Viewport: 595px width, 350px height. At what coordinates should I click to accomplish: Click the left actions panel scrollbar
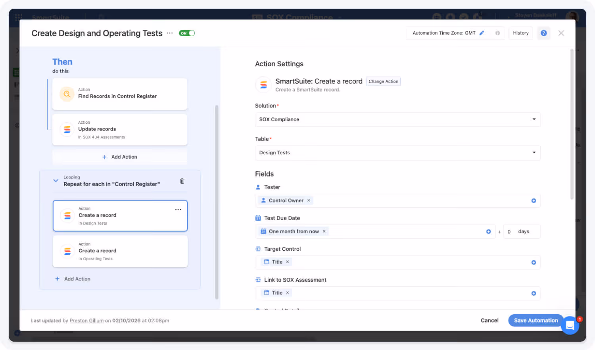coord(217,202)
